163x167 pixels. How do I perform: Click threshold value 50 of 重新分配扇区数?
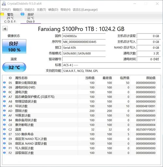pos(127,83)
